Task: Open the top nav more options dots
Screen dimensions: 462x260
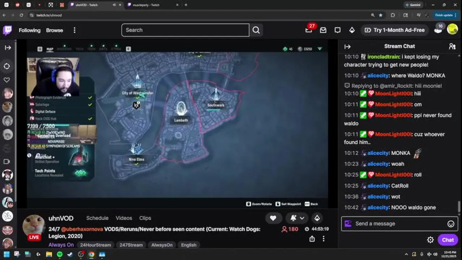Action: (74, 30)
